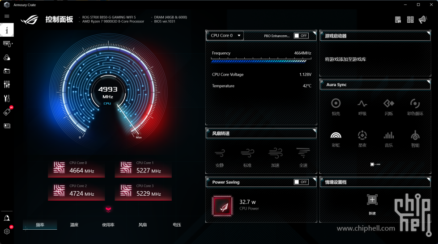The height and width of the screenshot is (244, 438).
Task: Select the 呼吸 breathing Aura effect
Action: 362,107
